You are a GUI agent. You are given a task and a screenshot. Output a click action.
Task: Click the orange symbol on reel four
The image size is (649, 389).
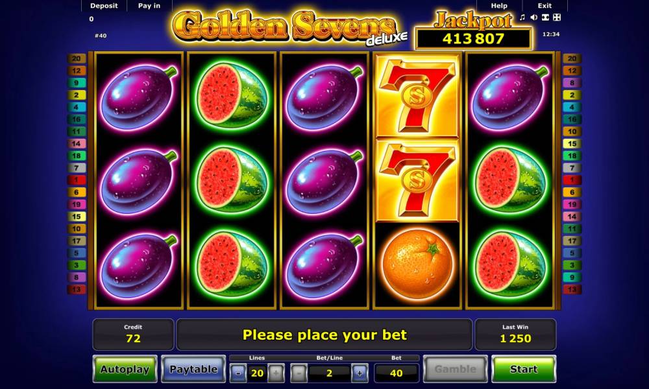tap(417, 265)
